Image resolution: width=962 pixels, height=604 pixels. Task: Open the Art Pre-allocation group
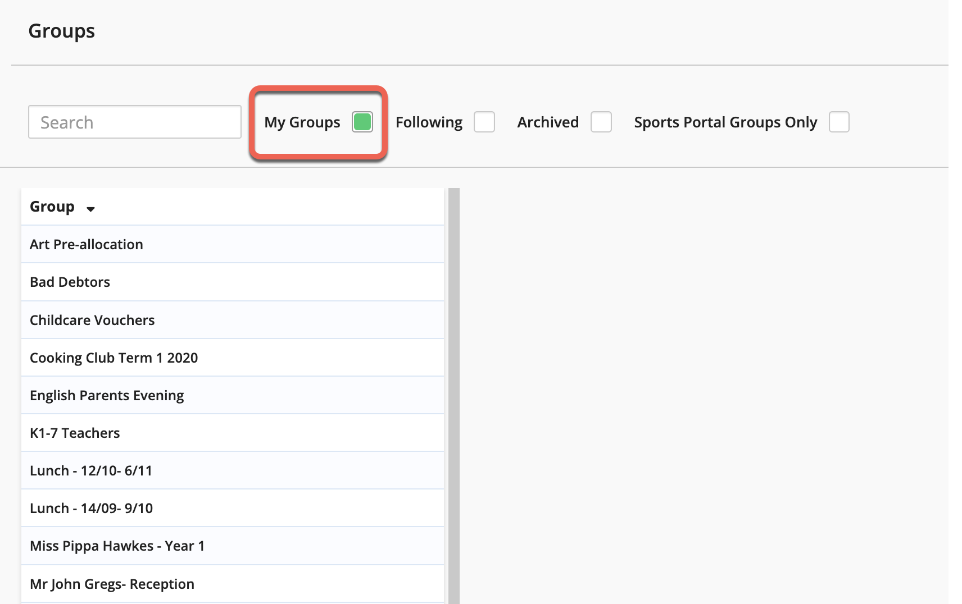point(233,244)
